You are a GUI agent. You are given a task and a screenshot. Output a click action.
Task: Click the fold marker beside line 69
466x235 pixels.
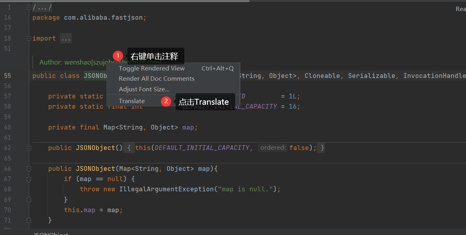point(28,199)
